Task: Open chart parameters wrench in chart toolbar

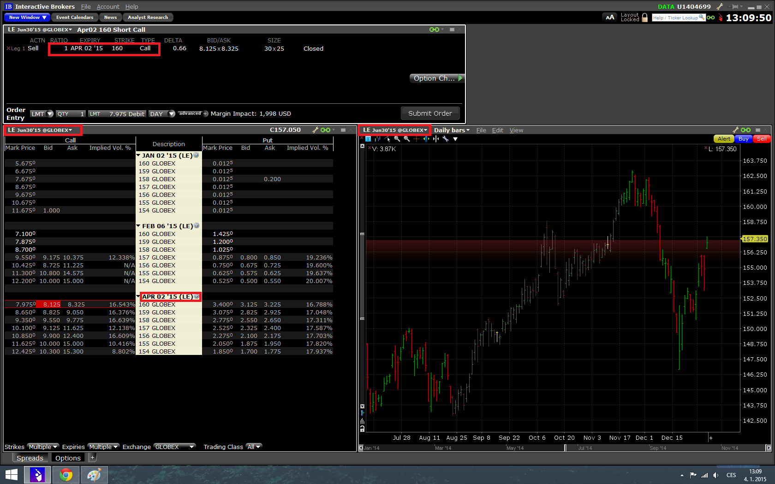Action: pyautogui.click(x=446, y=139)
